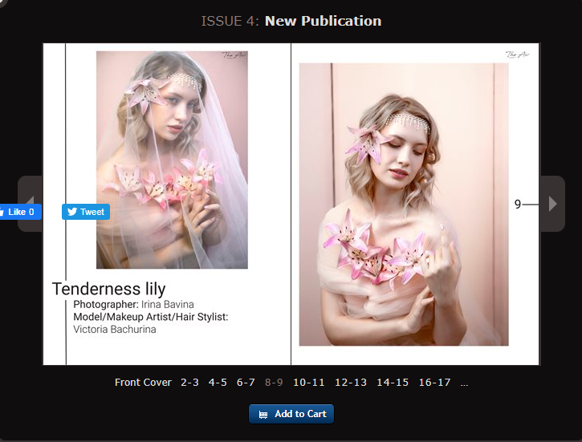
Task: Navigate to pages 10-11
Action: coord(309,383)
